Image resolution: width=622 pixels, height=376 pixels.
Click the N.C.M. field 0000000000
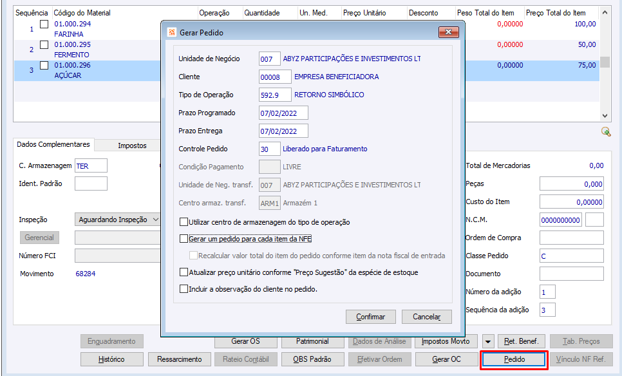(561, 220)
